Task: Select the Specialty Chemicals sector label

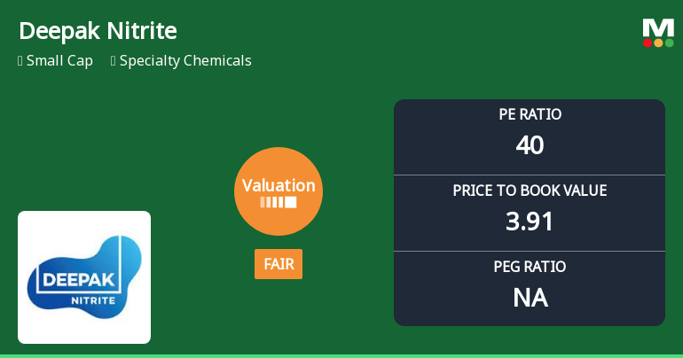Action: click(x=185, y=61)
